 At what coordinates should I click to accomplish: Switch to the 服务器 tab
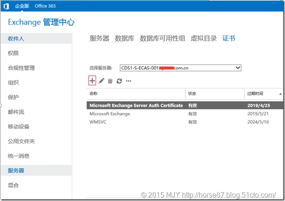99,38
